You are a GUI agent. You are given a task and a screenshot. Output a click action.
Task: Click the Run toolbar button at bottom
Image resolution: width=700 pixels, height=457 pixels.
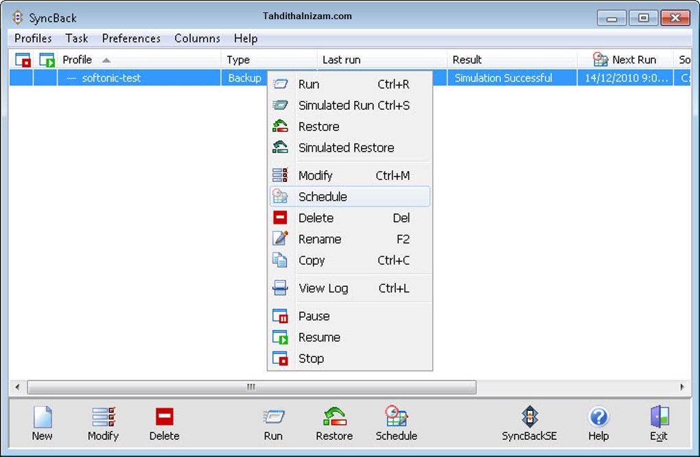(273, 423)
